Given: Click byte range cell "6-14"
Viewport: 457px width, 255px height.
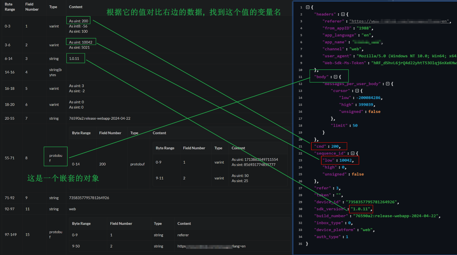Looking at the screenshot, I should click(9, 59).
